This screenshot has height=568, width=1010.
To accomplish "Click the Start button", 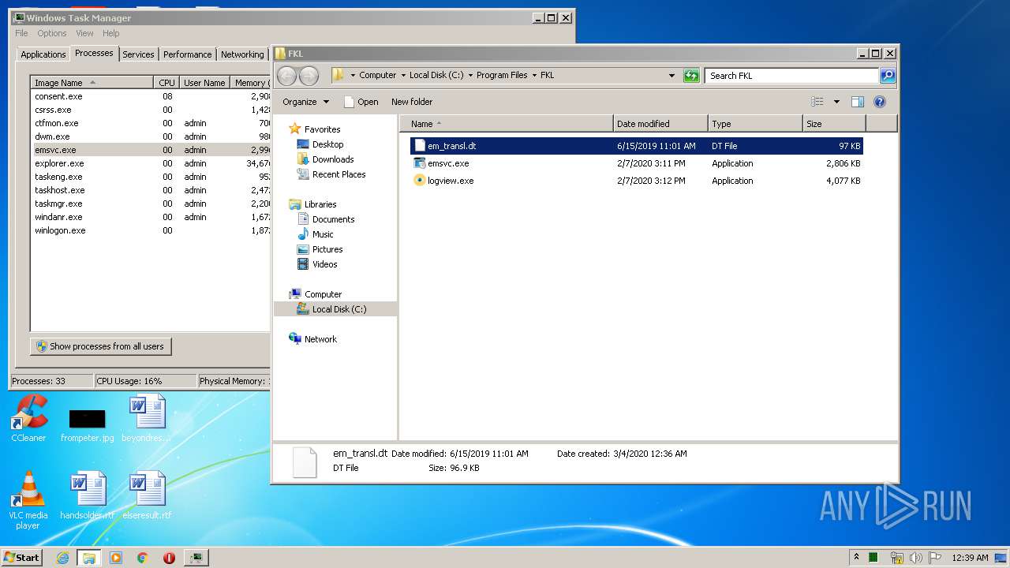I will [x=22, y=558].
